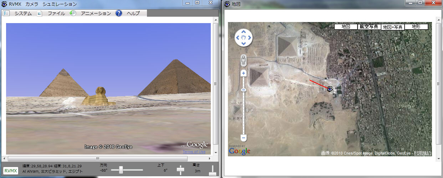Click the map zoom in plus button

pyautogui.click(x=244, y=73)
